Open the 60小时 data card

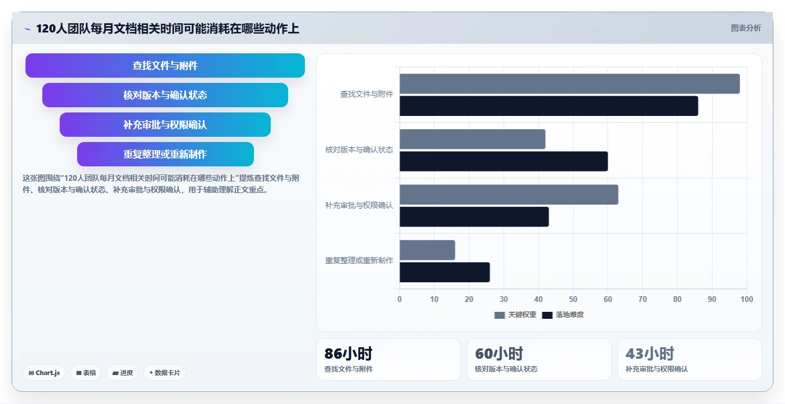pos(539,359)
